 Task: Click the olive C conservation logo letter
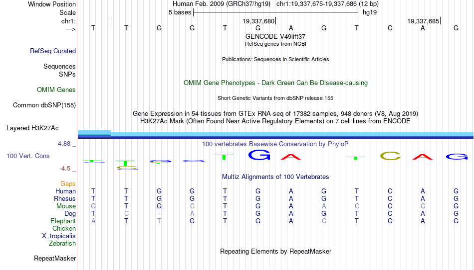tap(390, 156)
